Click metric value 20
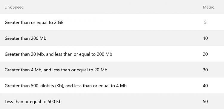Screen dimensions: 224x109 click(x=205, y=54)
